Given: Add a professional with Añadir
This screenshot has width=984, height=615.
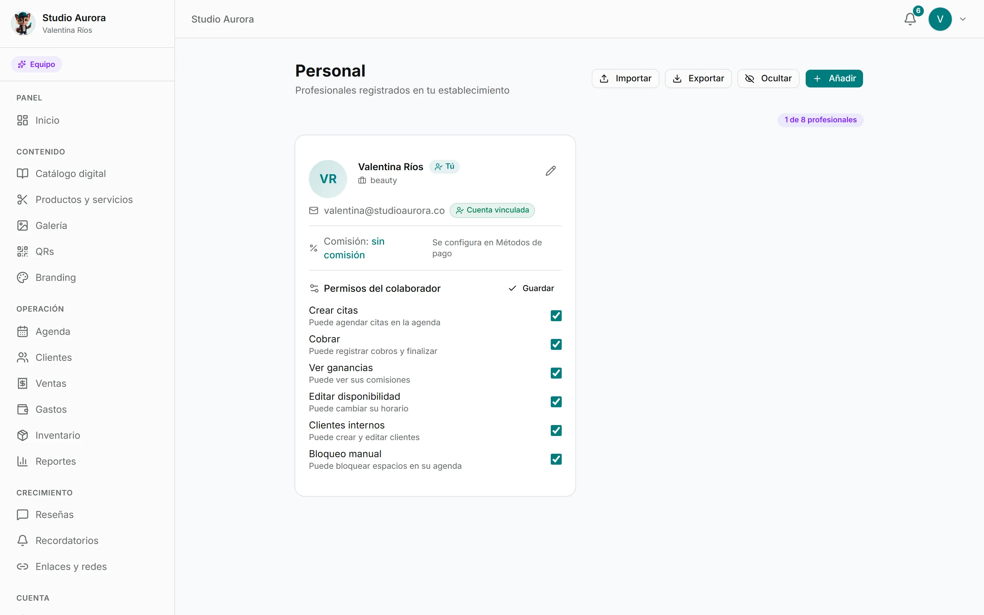Looking at the screenshot, I should coord(834,79).
